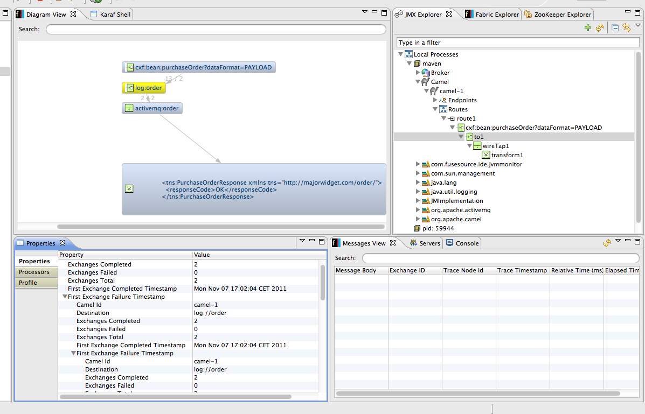Refresh the JMX Explorer tree

pyautogui.click(x=599, y=28)
